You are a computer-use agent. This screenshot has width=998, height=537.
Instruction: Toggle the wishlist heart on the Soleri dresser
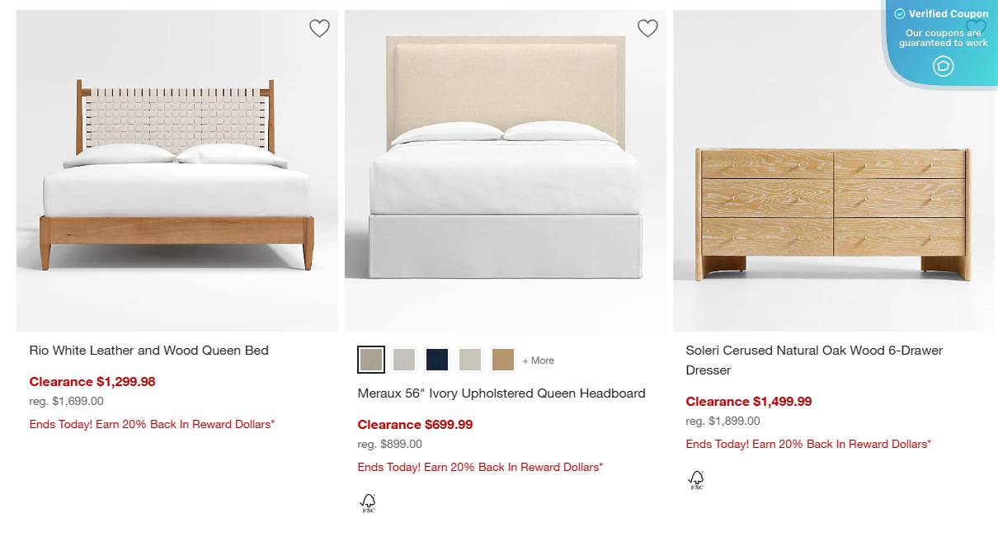click(x=976, y=27)
